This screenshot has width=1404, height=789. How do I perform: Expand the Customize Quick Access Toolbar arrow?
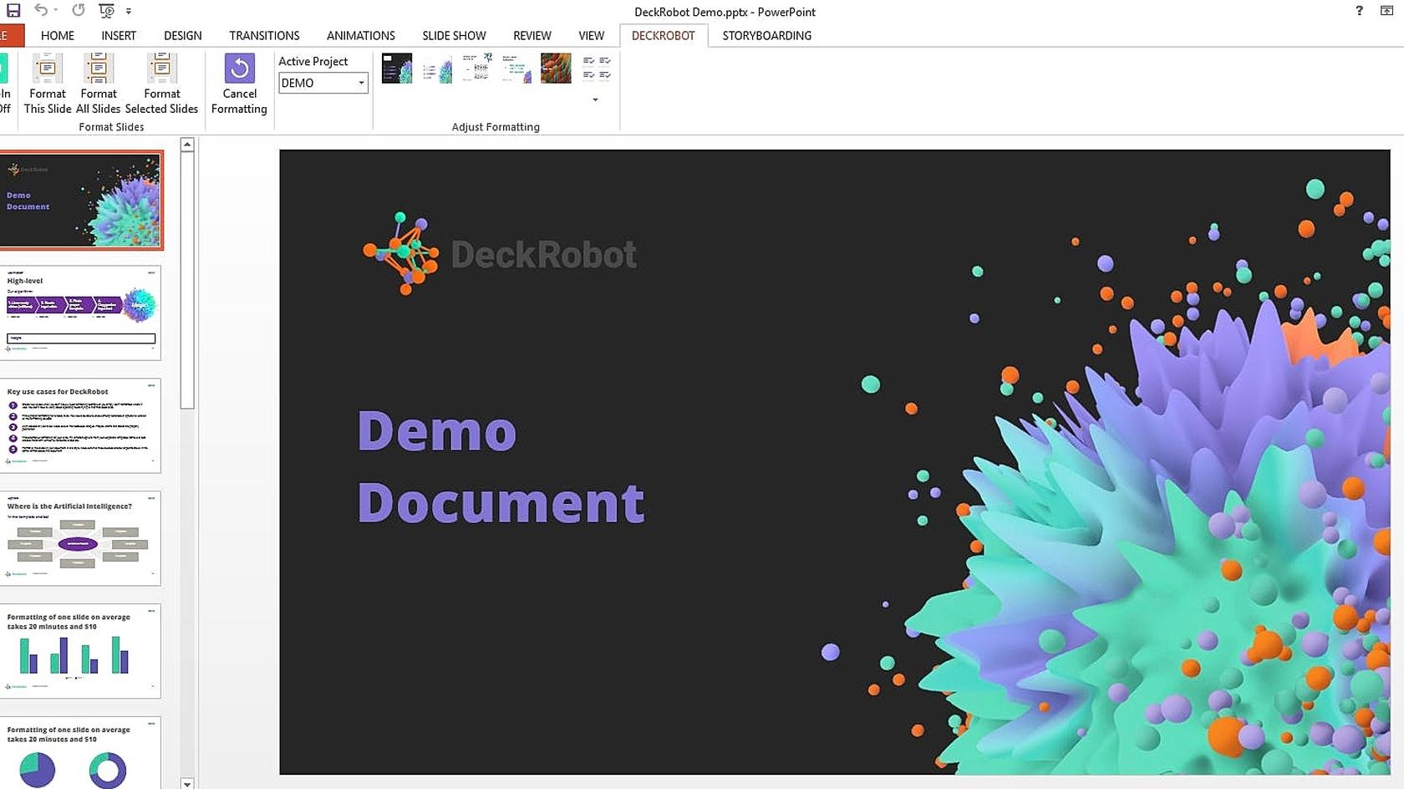click(129, 12)
